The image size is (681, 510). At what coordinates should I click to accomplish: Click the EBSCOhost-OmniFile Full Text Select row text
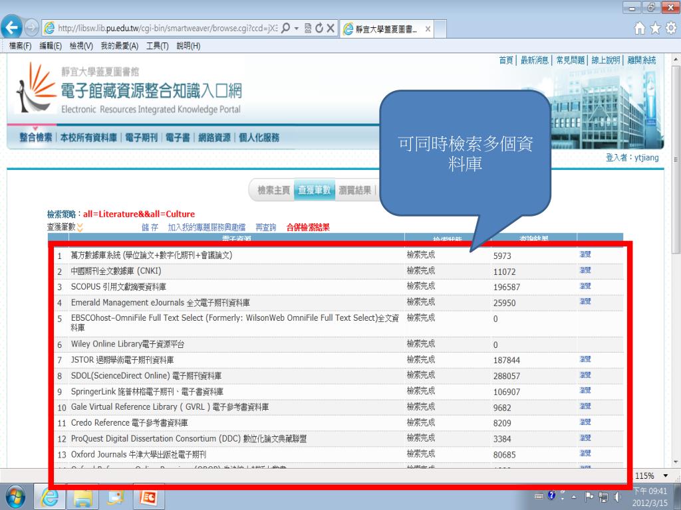[x=235, y=323]
